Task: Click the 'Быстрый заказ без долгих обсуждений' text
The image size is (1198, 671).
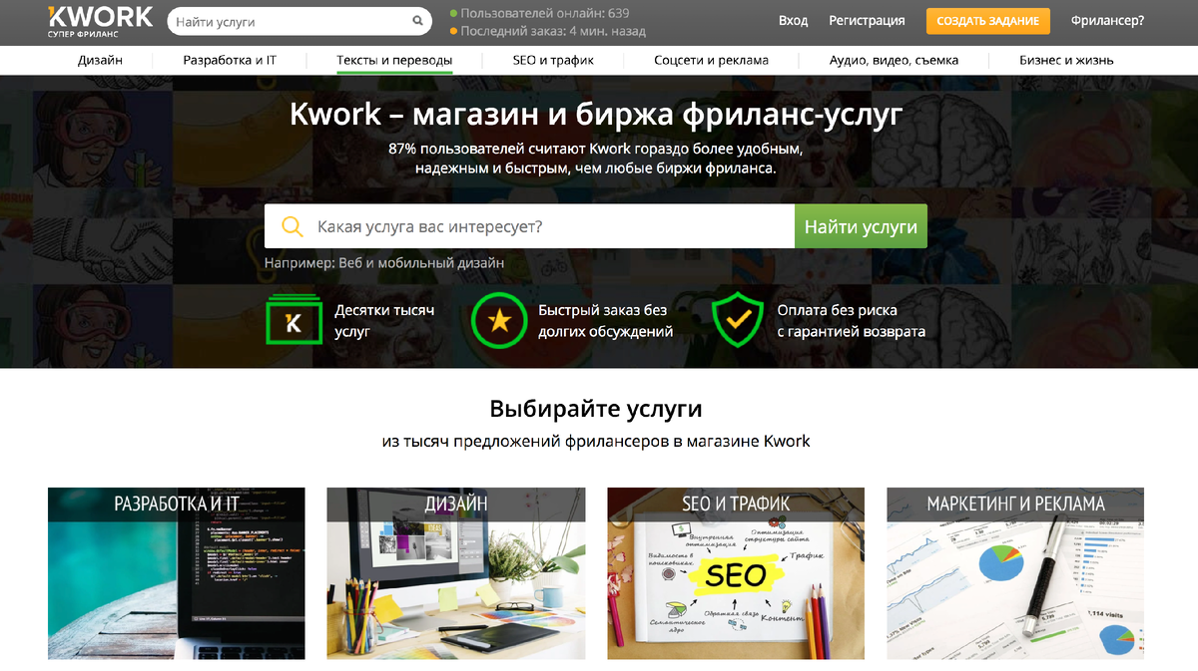Action: coord(606,320)
